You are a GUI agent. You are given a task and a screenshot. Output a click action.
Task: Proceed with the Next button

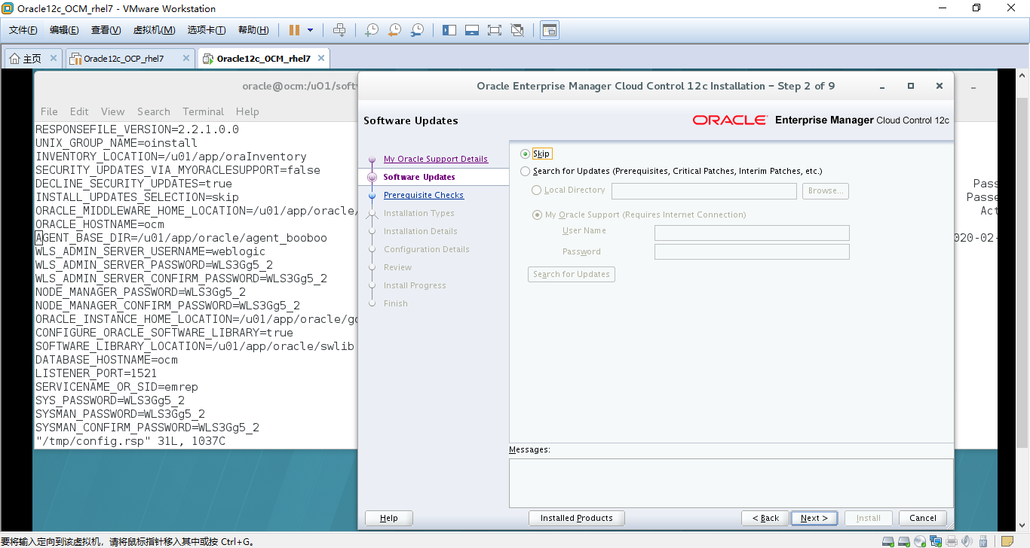click(x=814, y=518)
